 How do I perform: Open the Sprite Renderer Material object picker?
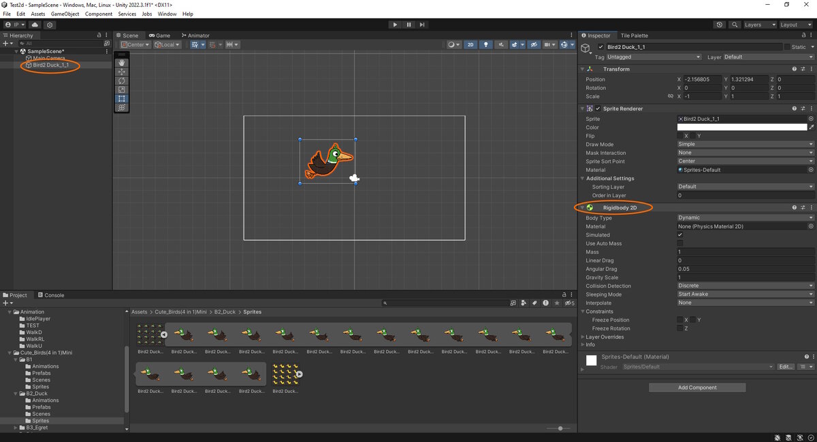(811, 170)
